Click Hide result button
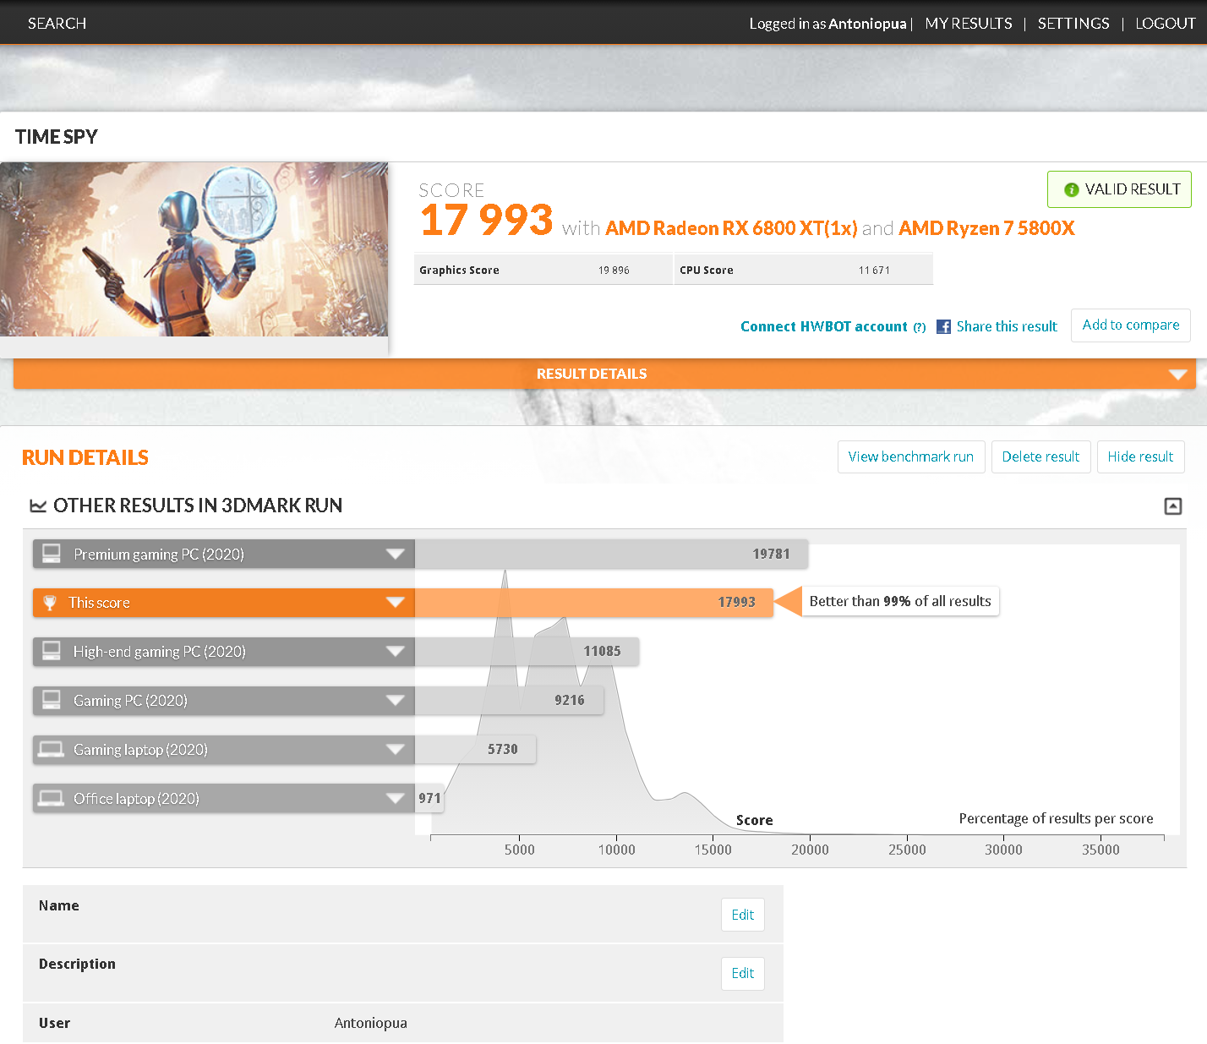The width and height of the screenshot is (1207, 1044). (1140, 456)
